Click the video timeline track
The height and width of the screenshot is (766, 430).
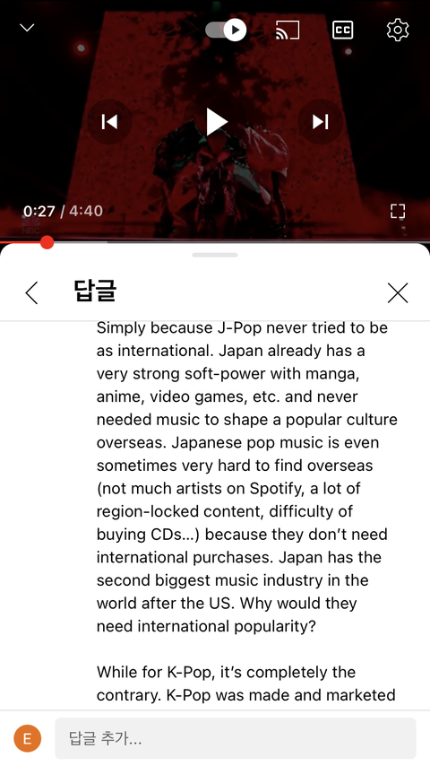215,242
